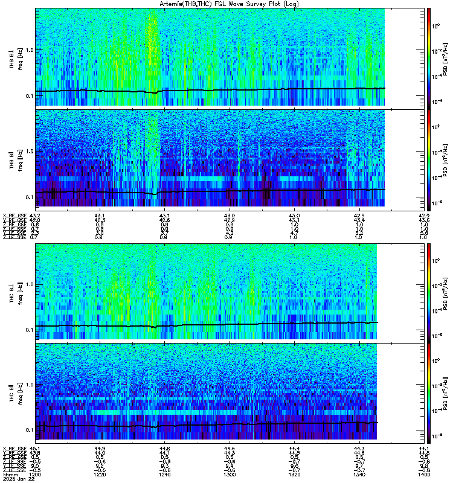
Task: Click the '1300' time axis label
Action: pos(230,475)
